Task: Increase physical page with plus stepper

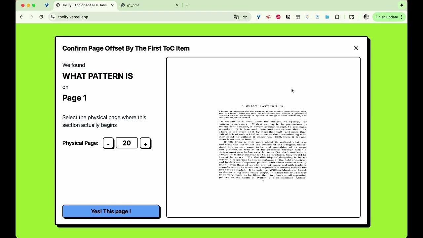Action: pos(145,143)
